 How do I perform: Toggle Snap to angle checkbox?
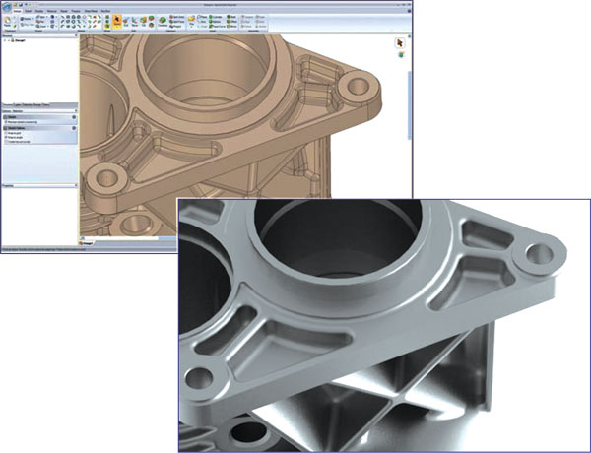coord(6,137)
